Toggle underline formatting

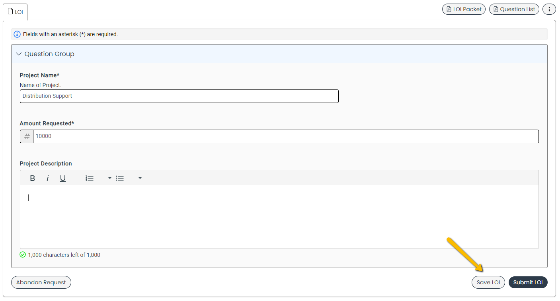[62, 178]
